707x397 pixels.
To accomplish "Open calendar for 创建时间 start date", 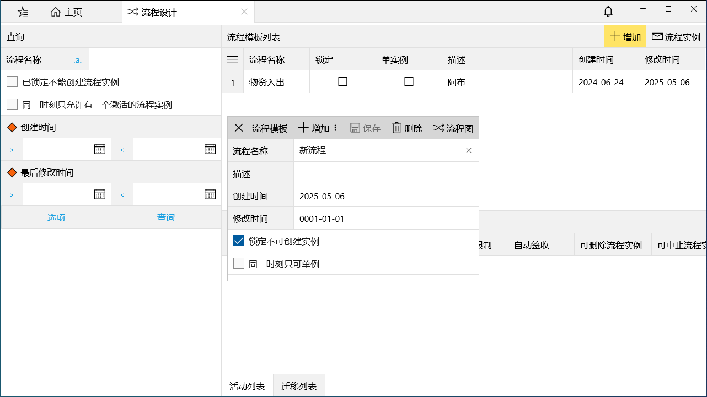I will click(x=100, y=149).
